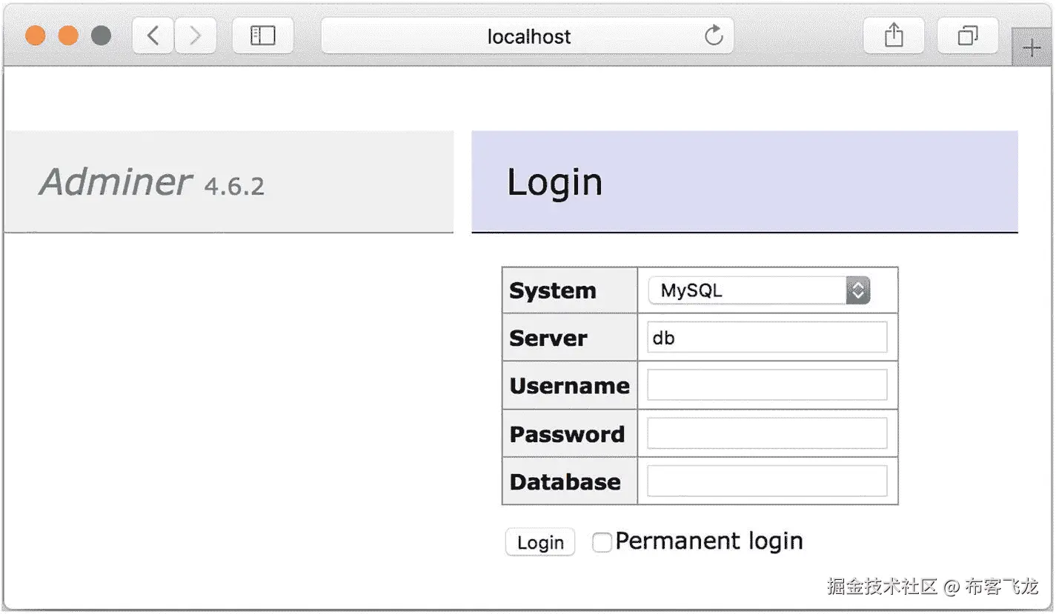Open the System MySQL dropdown
The width and height of the screenshot is (1056, 614).
click(x=759, y=291)
